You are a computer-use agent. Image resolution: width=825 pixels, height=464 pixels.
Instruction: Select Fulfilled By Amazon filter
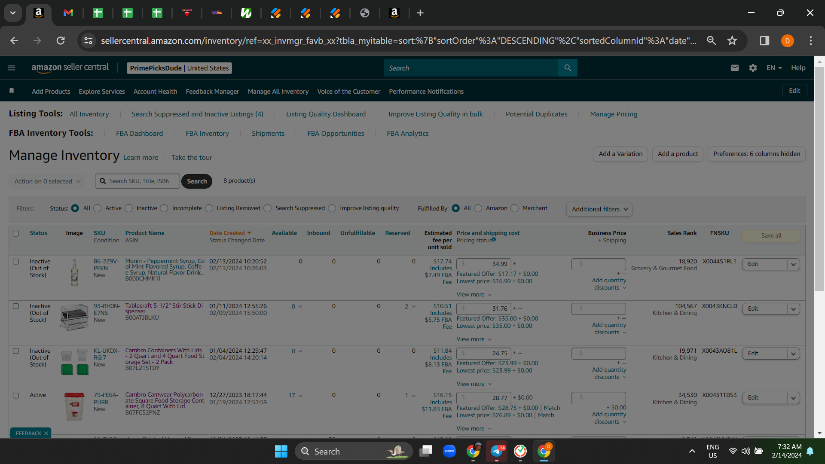(x=478, y=208)
